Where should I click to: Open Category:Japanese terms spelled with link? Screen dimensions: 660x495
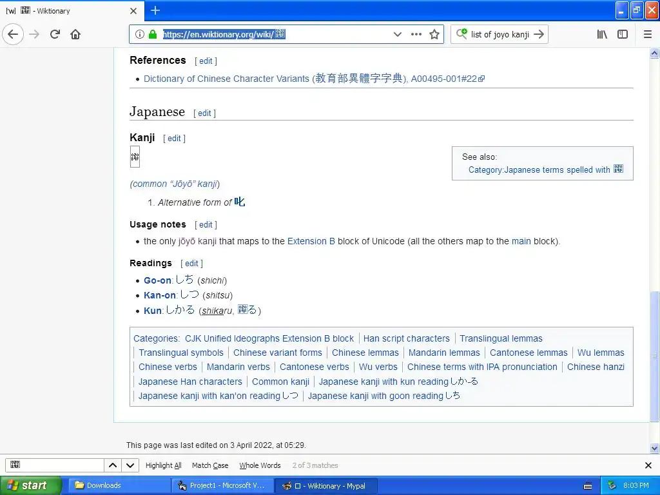[545, 170]
